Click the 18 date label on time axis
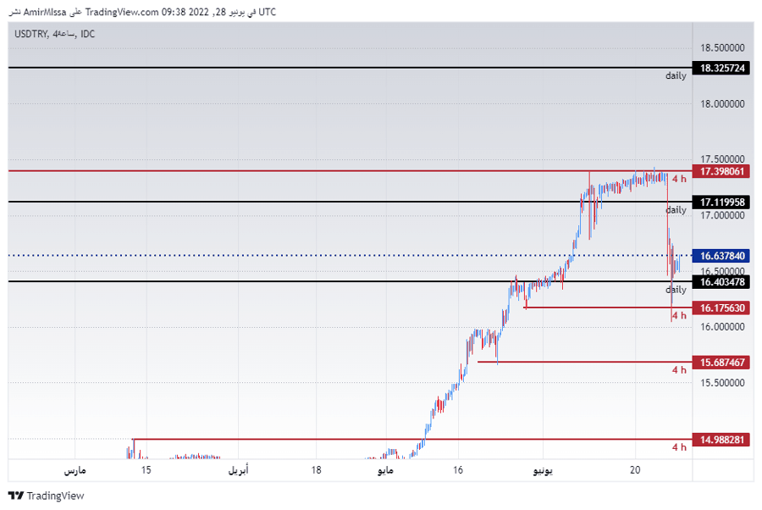 pyautogui.click(x=317, y=470)
